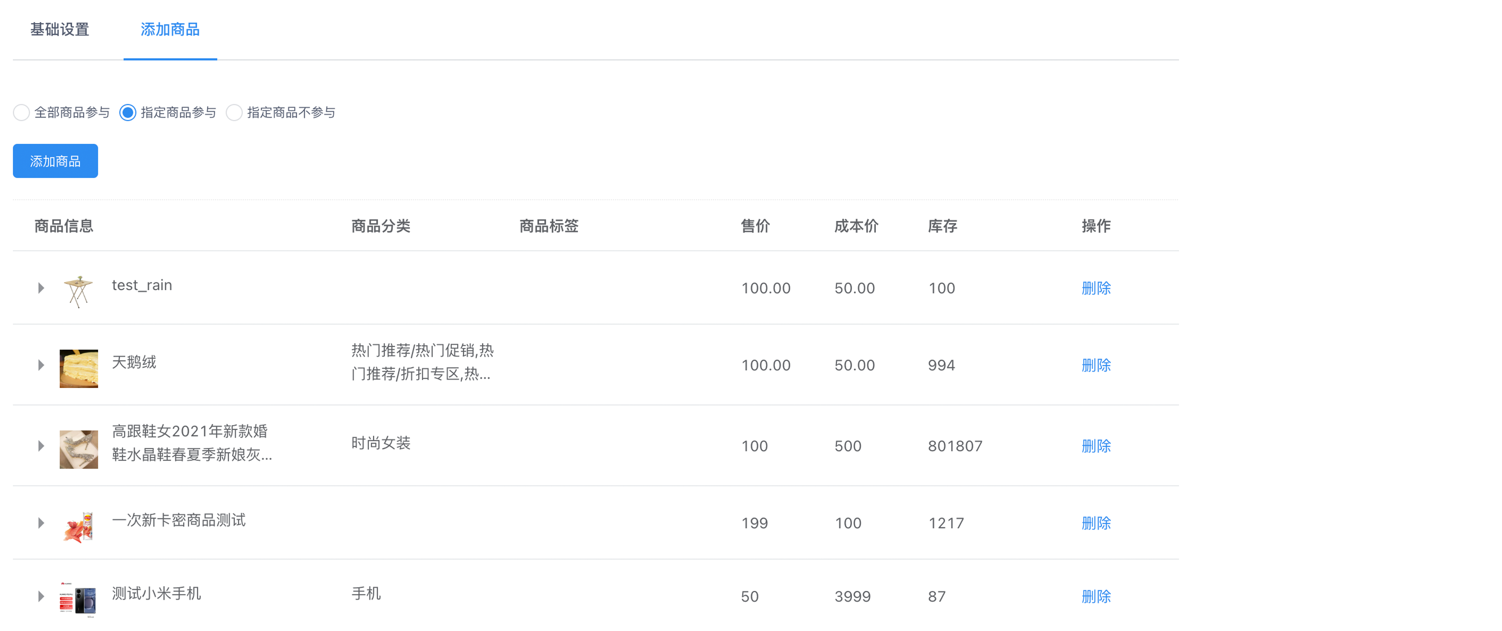
Task: Delete the 测试小米手机 product
Action: (1095, 596)
